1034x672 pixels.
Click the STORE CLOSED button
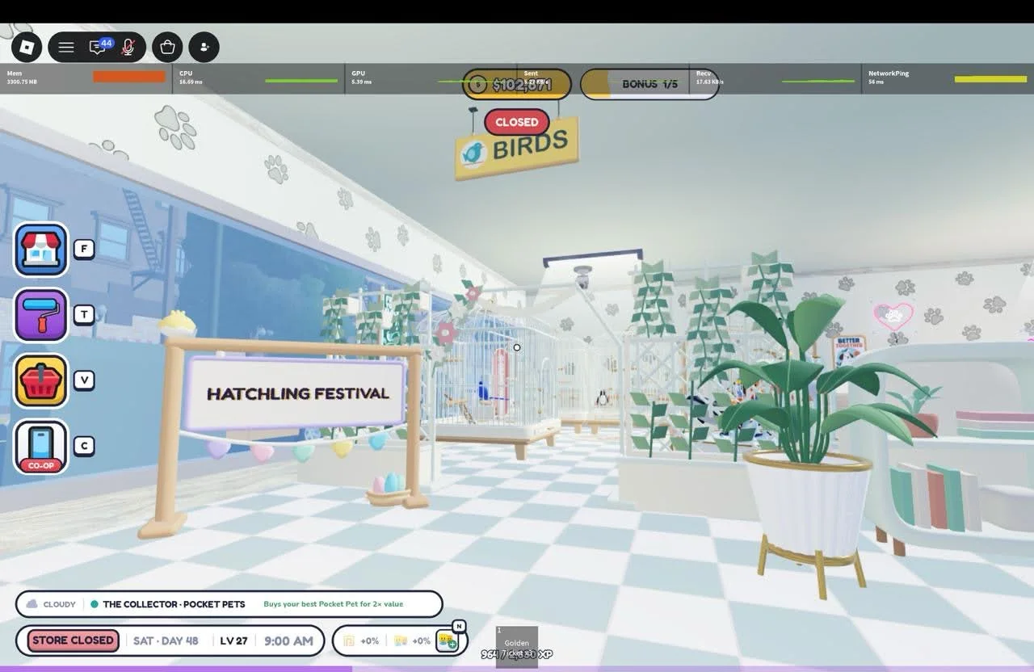pyautogui.click(x=73, y=640)
